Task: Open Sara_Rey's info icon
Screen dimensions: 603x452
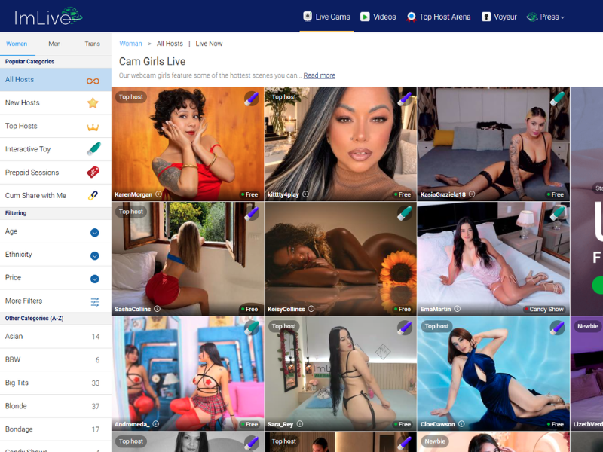Action: 299,423
